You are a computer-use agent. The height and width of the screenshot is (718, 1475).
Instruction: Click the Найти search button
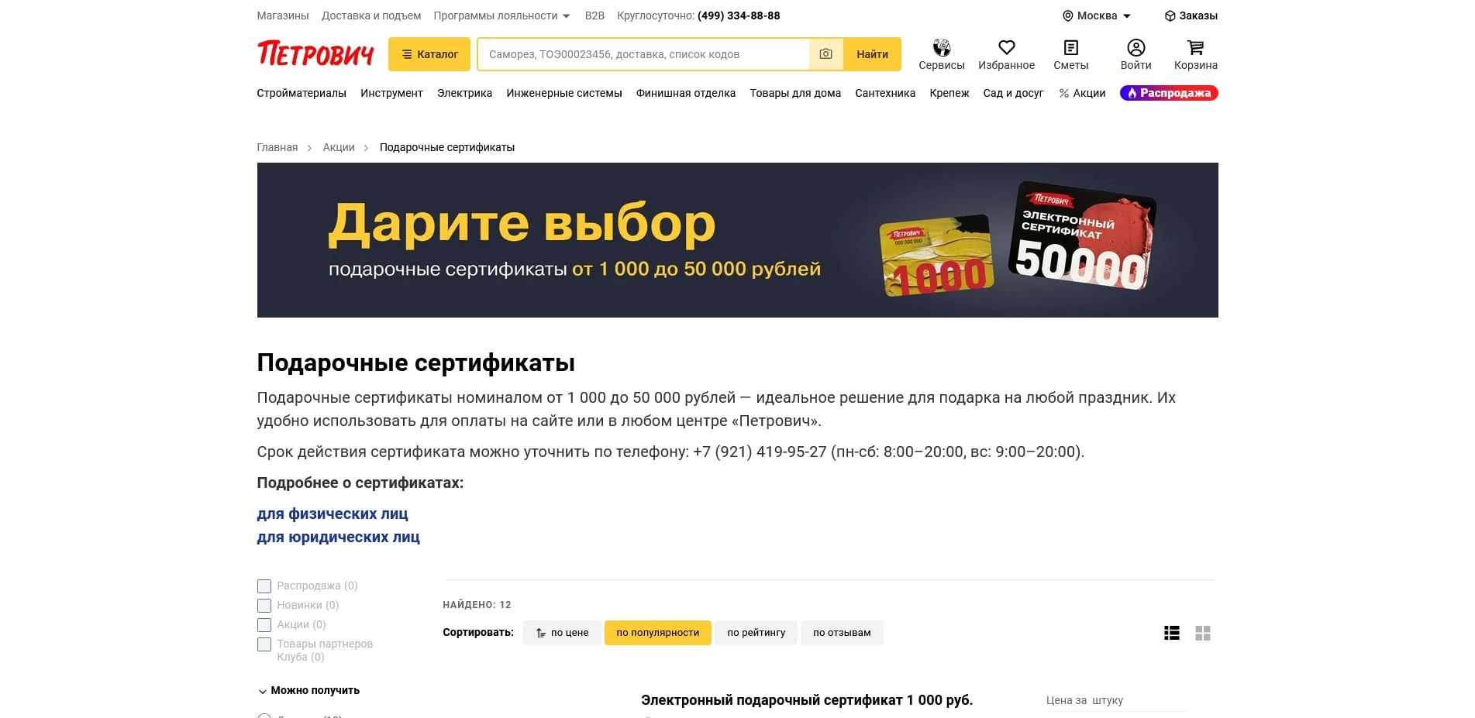tap(872, 54)
